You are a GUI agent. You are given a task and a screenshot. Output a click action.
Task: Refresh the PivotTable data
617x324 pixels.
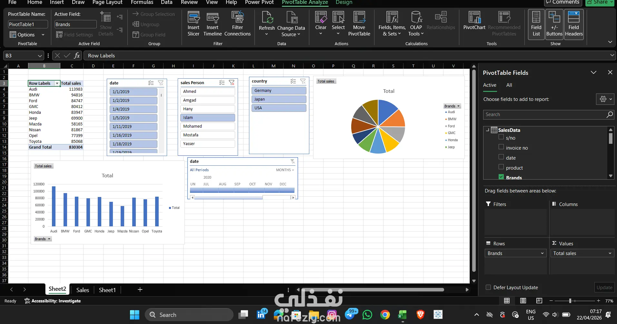pos(267,24)
